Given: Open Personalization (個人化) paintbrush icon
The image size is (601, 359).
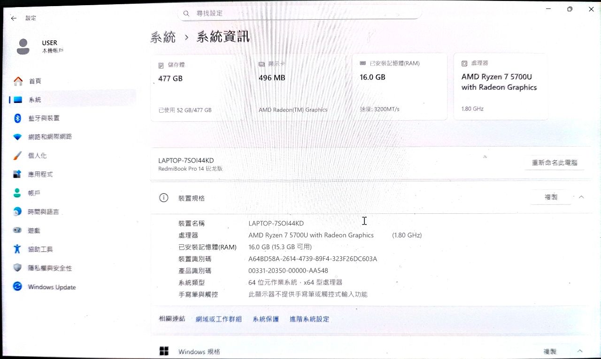Looking at the screenshot, I should click(x=18, y=156).
